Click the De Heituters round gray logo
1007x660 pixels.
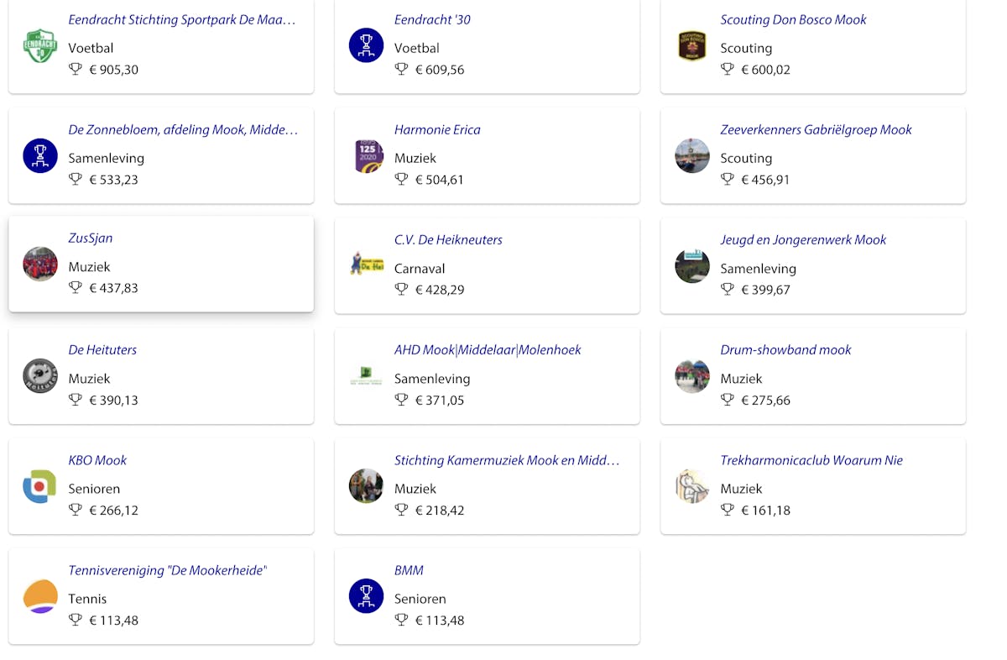[39, 376]
